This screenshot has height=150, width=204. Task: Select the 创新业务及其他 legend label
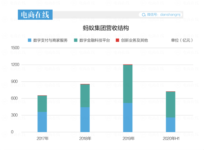(x=134, y=40)
